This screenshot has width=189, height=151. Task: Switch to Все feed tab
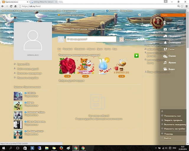coord(59,49)
